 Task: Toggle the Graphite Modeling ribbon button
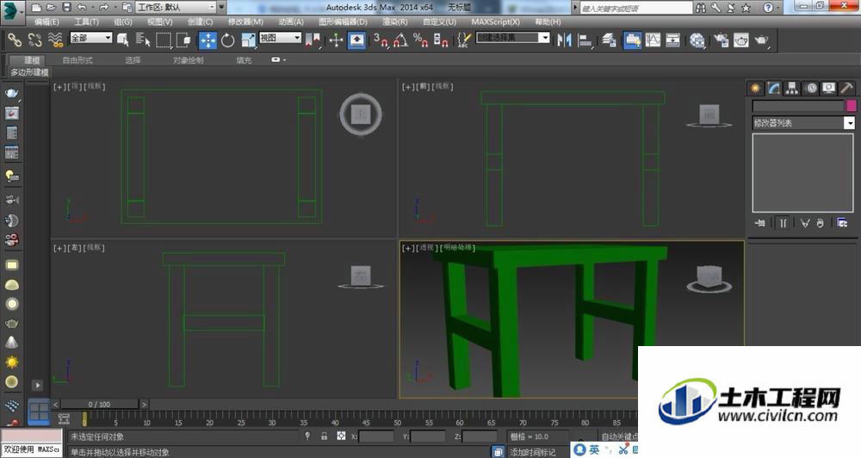click(x=632, y=40)
